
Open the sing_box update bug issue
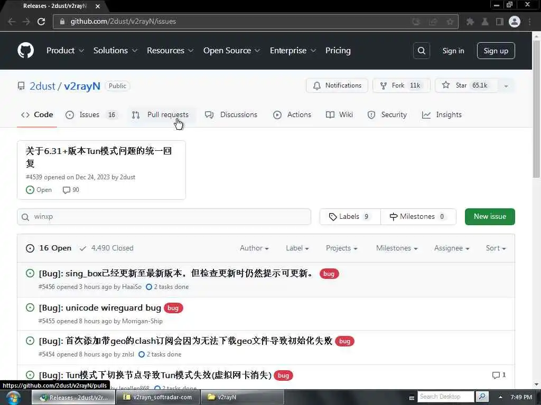[176, 274]
